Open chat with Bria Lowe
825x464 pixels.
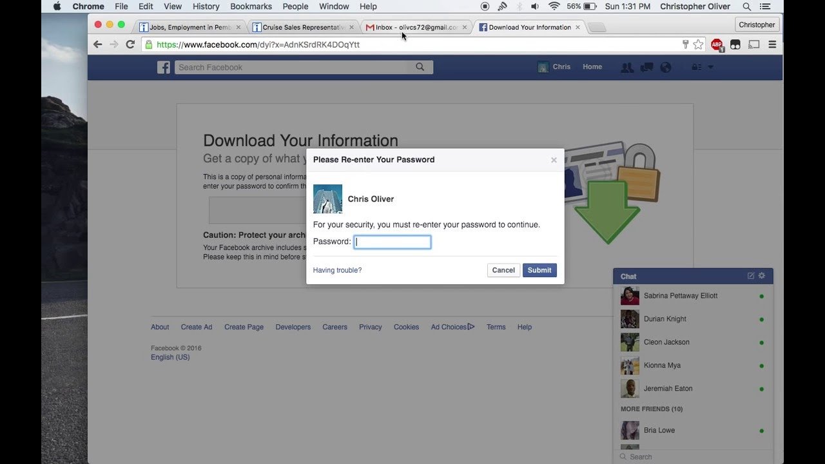click(x=693, y=430)
